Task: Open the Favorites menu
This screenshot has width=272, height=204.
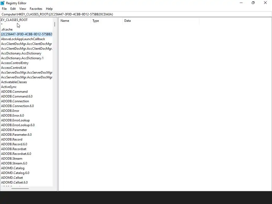Action: tap(36, 9)
